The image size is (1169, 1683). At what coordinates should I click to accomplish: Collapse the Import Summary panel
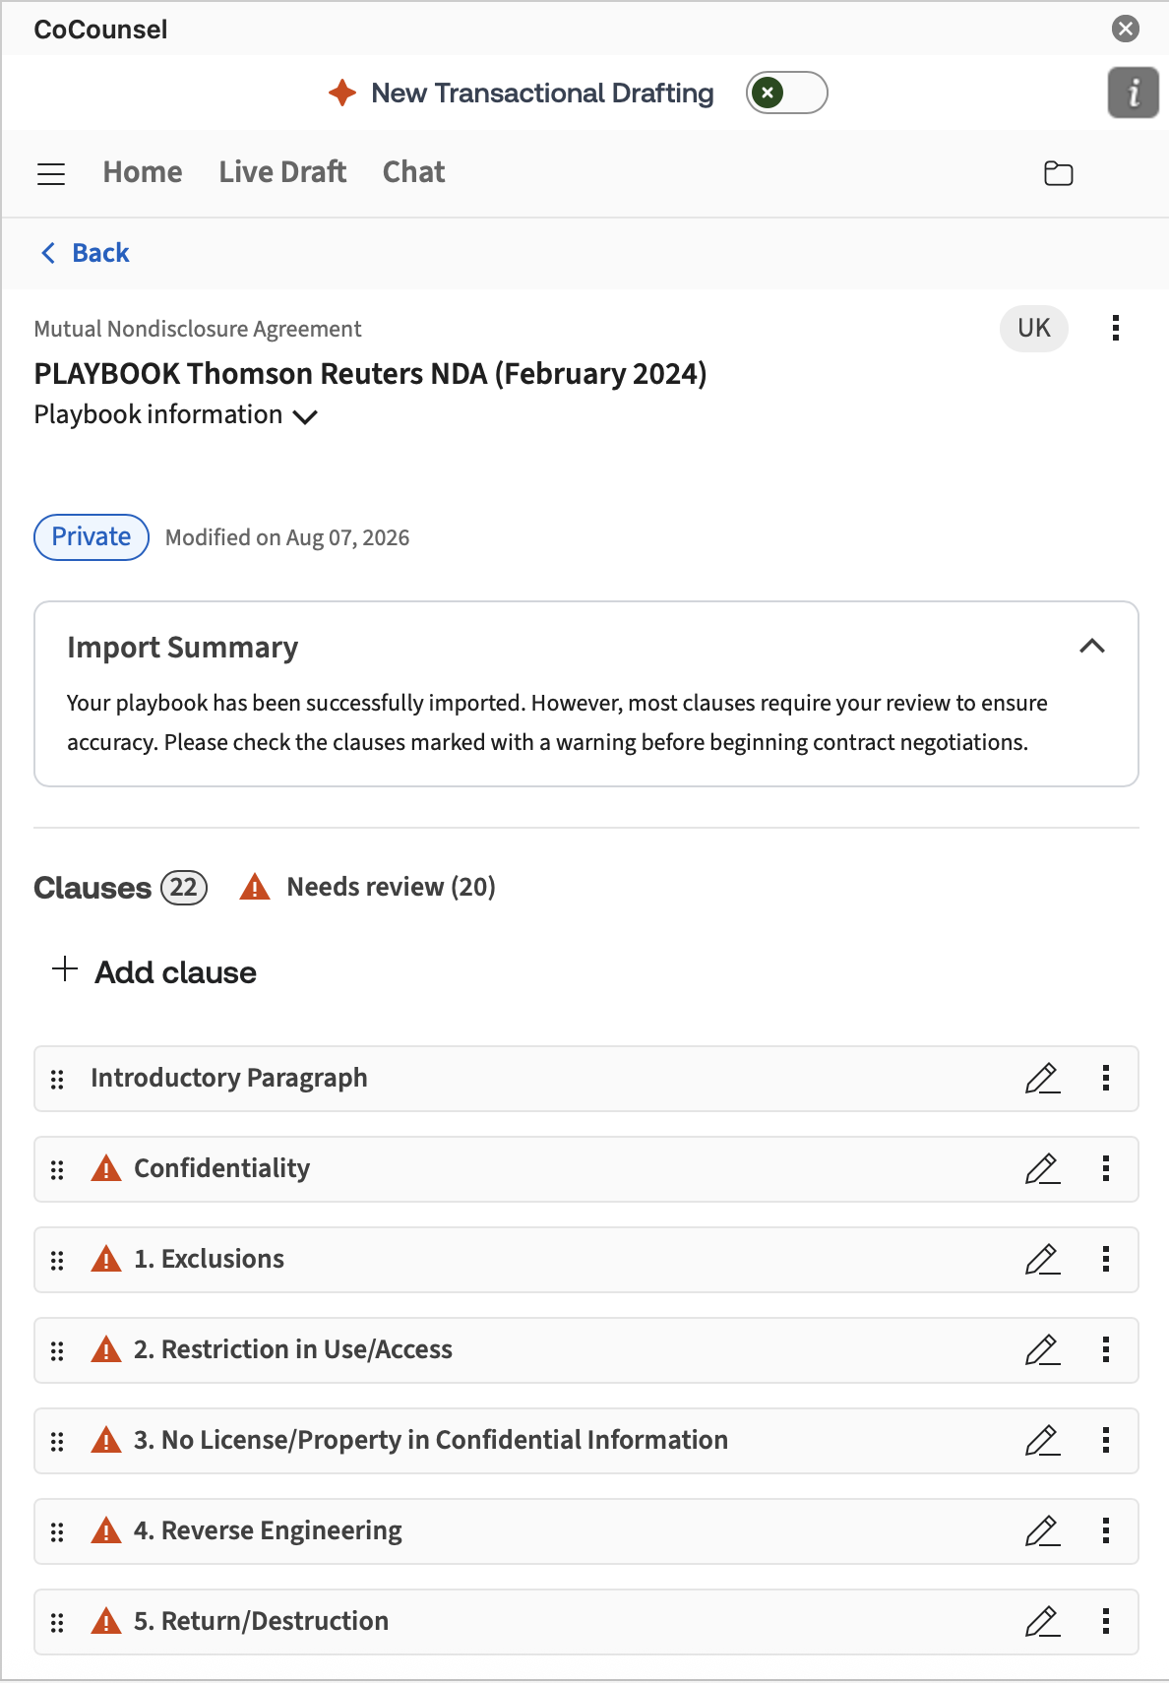[1092, 647]
